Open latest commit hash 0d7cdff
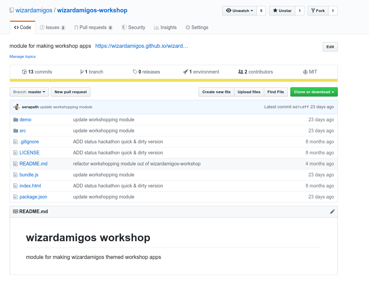This screenshot has width=369, height=285. coord(301,107)
